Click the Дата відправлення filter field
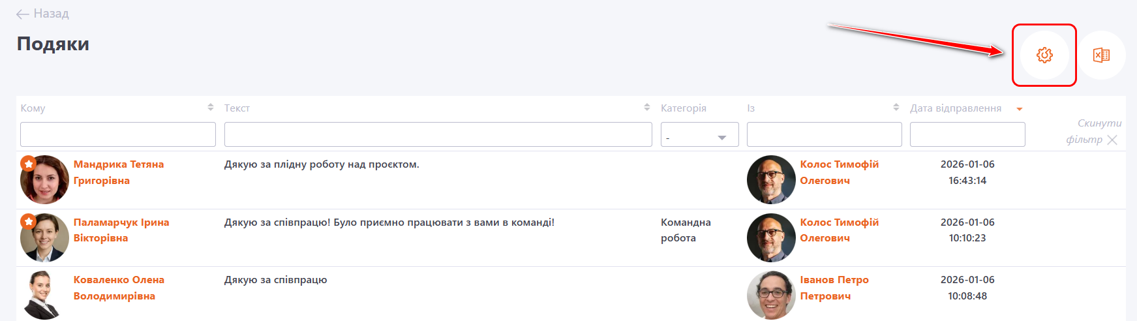The width and height of the screenshot is (1137, 321). click(967, 134)
